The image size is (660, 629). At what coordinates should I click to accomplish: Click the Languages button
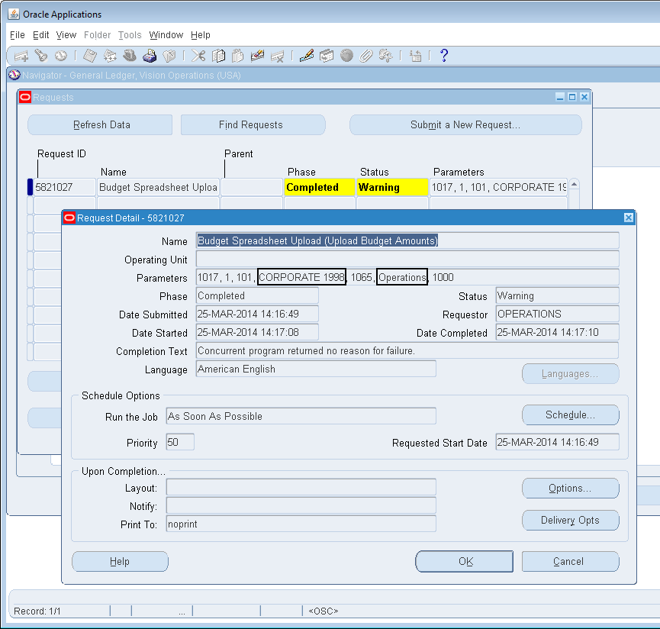point(570,374)
